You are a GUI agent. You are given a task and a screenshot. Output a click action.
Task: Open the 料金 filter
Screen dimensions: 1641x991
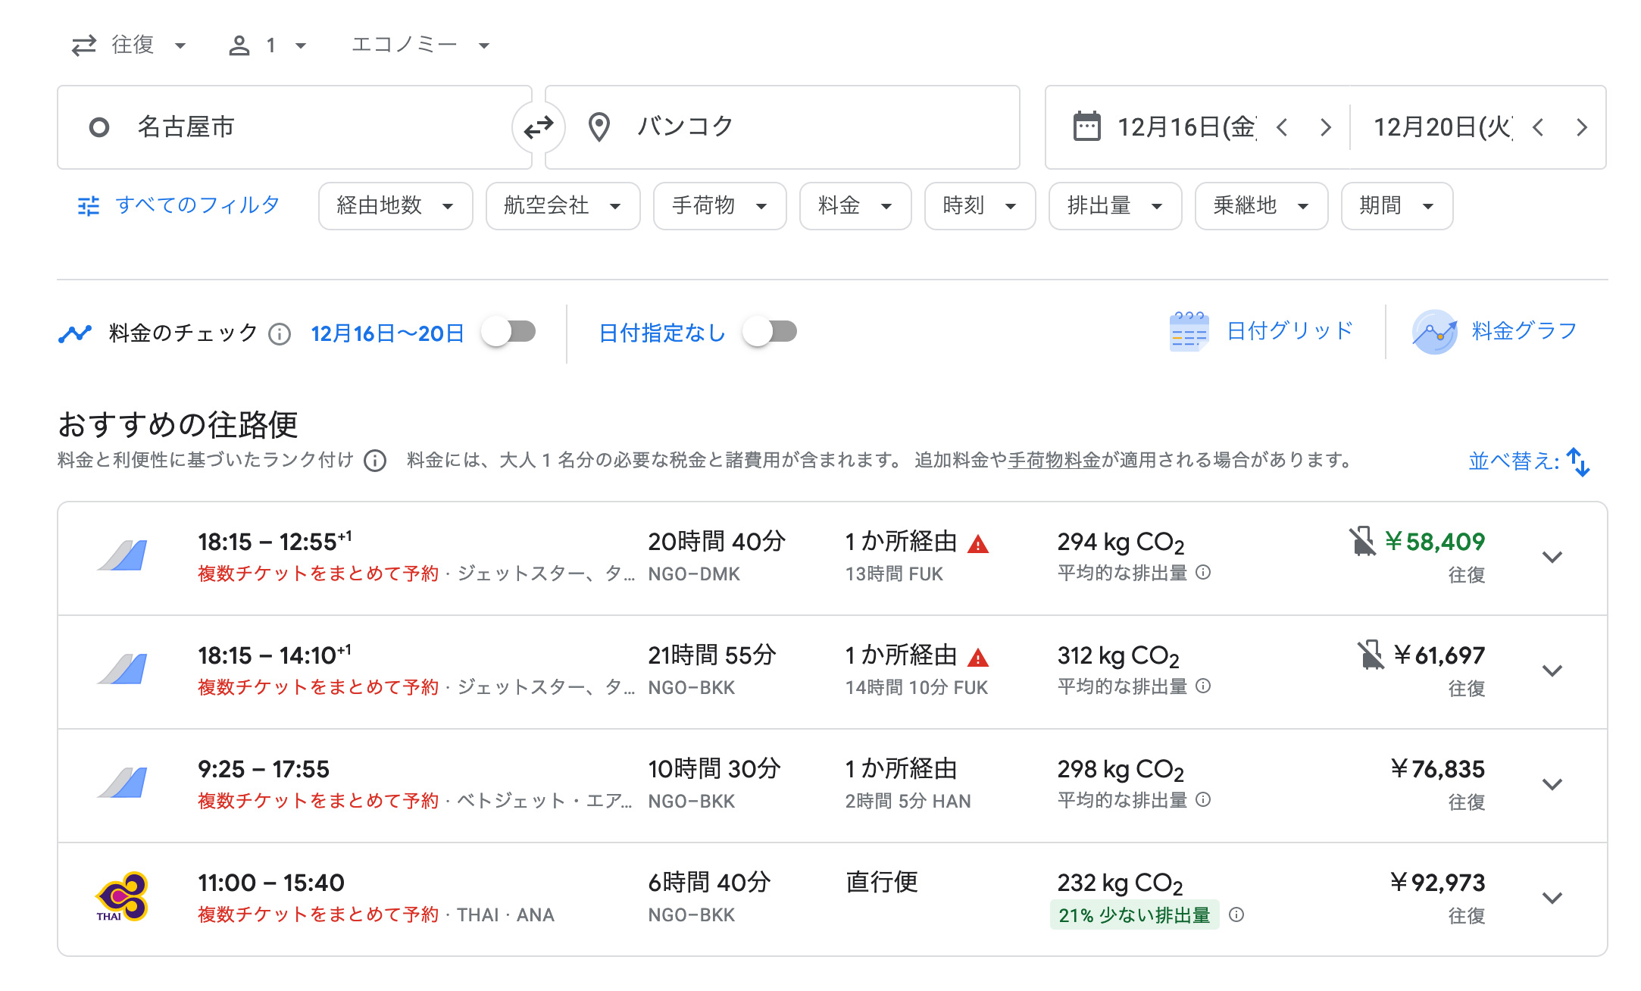(855, 206)
